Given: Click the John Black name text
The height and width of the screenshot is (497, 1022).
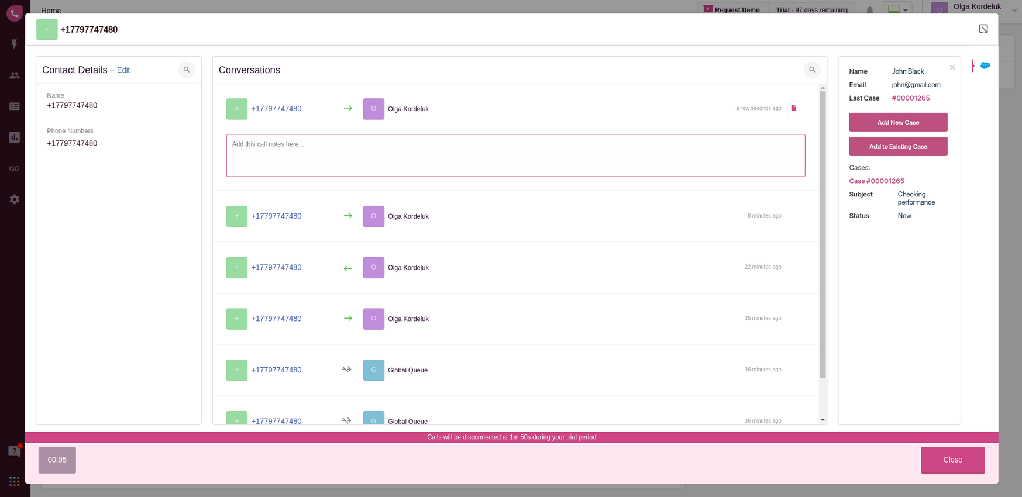Looking at the screenshot, I should click(908, 71).
